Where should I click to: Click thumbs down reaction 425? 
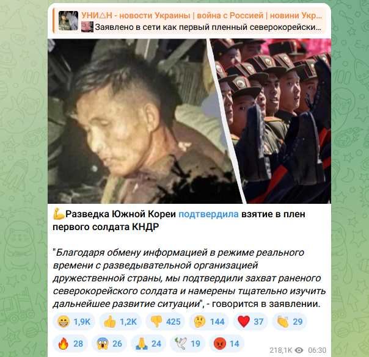tap(165, 322)
